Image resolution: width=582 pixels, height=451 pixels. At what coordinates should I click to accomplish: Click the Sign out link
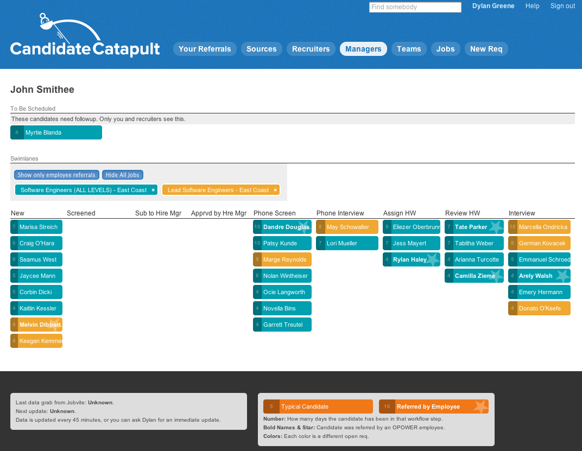(562, 6)
